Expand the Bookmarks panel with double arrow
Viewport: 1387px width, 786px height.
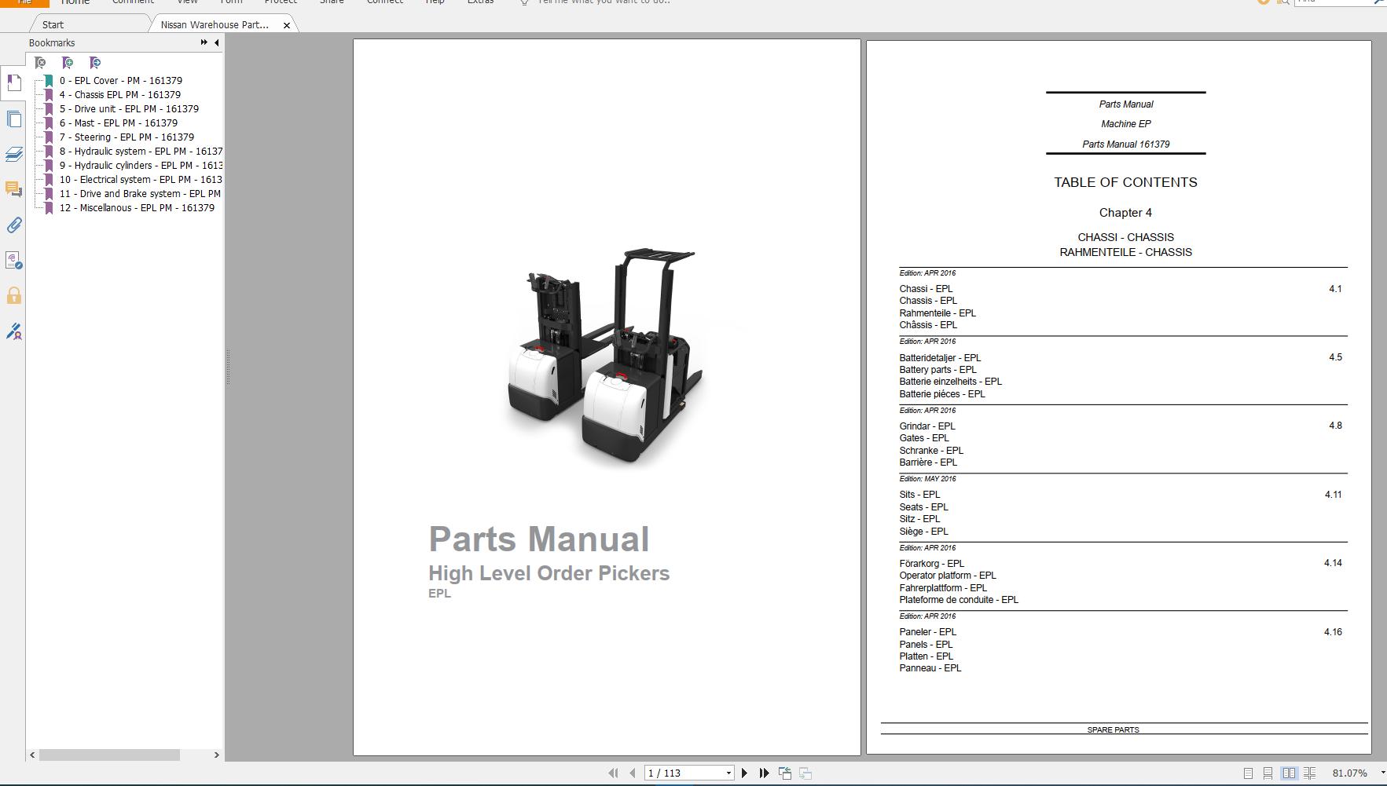click(204, 42)
